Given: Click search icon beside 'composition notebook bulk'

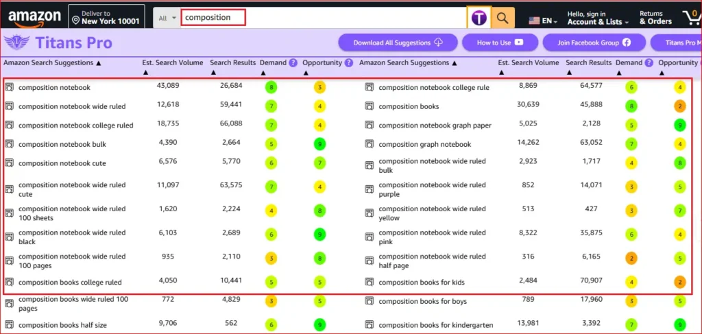Looking at the screenshot, I should click(x=10, y=144).
